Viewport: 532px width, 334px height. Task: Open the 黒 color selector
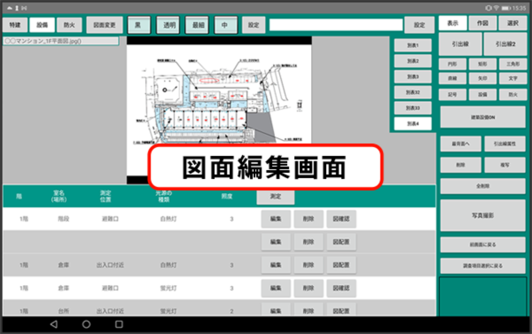coord(139,25)
